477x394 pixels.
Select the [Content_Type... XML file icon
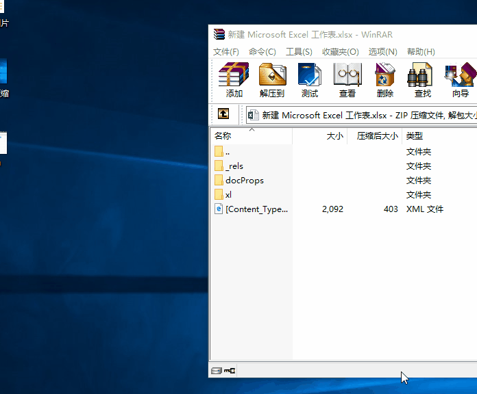coord(219,209)
